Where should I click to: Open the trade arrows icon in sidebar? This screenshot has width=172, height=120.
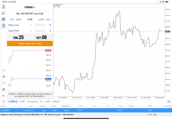coord(3,13)
